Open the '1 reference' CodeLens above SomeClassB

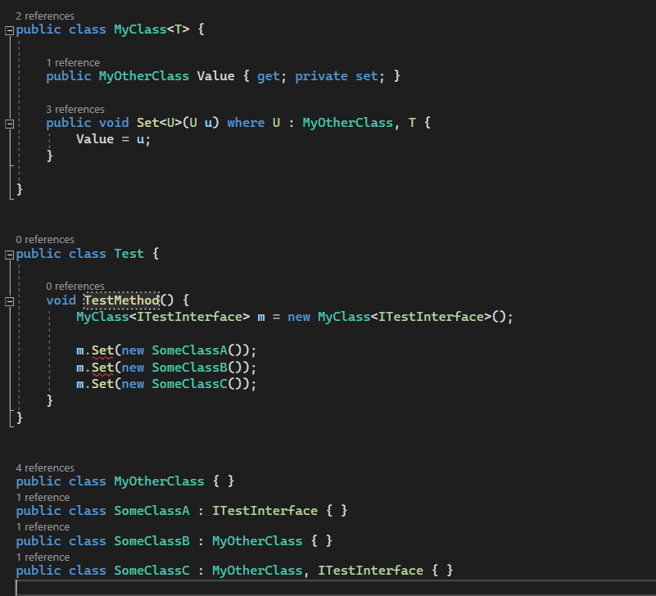pos(43,527)
